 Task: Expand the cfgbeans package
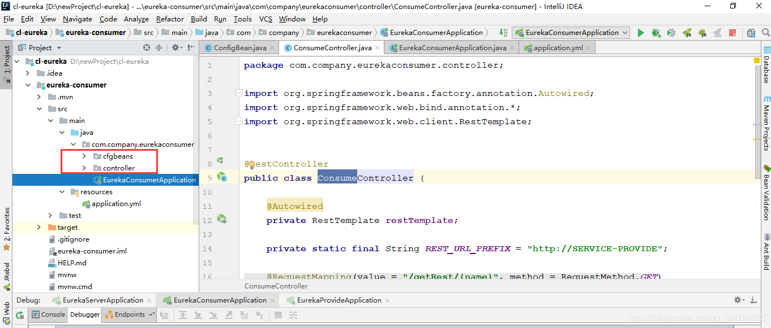click(x=84, y=156)
